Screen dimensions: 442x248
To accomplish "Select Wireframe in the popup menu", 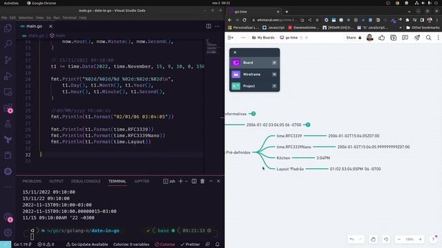I will coord(255,74).
